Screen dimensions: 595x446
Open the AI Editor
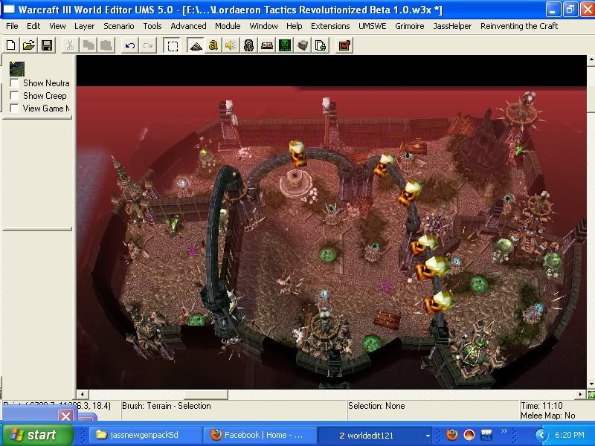point(286,45)
